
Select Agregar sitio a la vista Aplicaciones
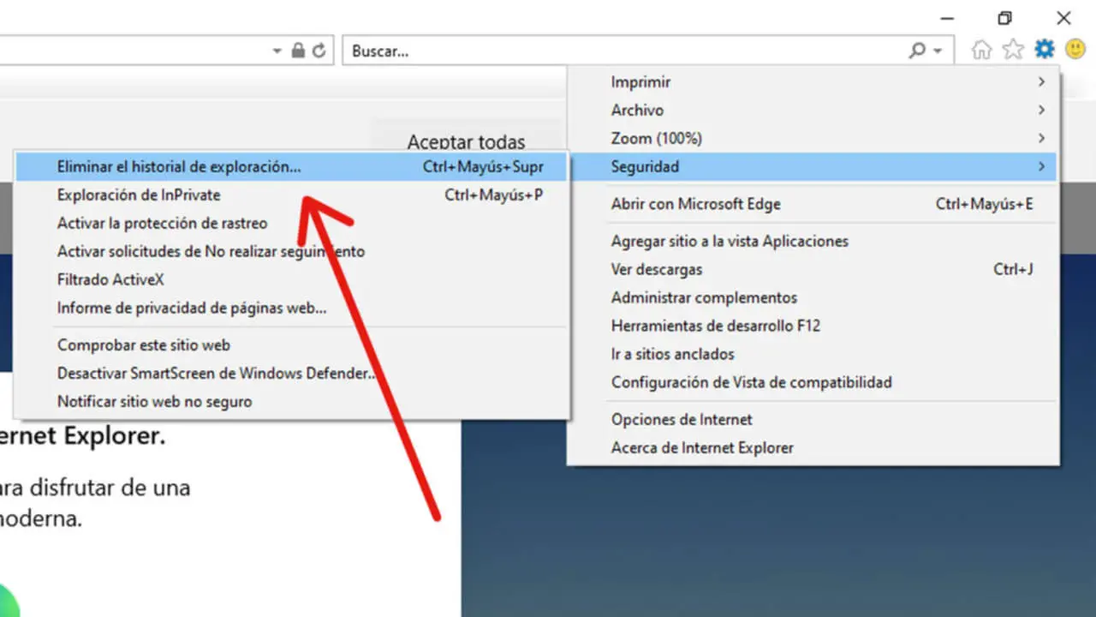pyautogui.click(x=813, y=242)
